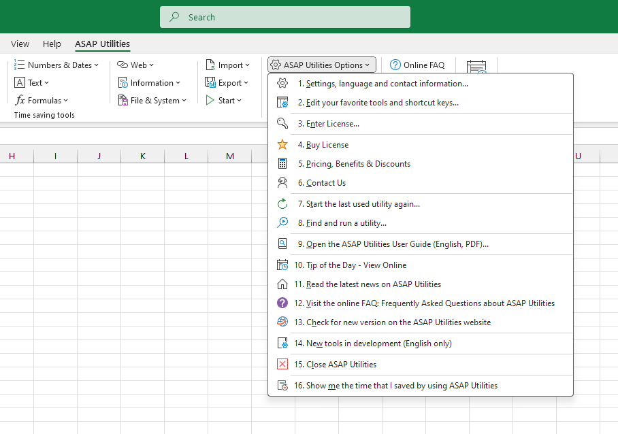Image resolution: width=618 pixels, height=434 pixels.
Task: Click the orange star Buy License icon
Action: tap(282, 144)
